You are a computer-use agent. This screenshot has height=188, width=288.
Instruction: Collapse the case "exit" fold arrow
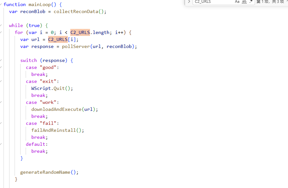tap(1, 81)
